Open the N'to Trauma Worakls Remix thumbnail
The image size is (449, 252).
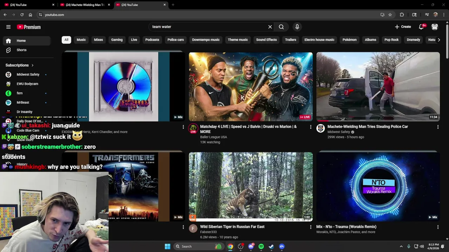pos(378,187)
